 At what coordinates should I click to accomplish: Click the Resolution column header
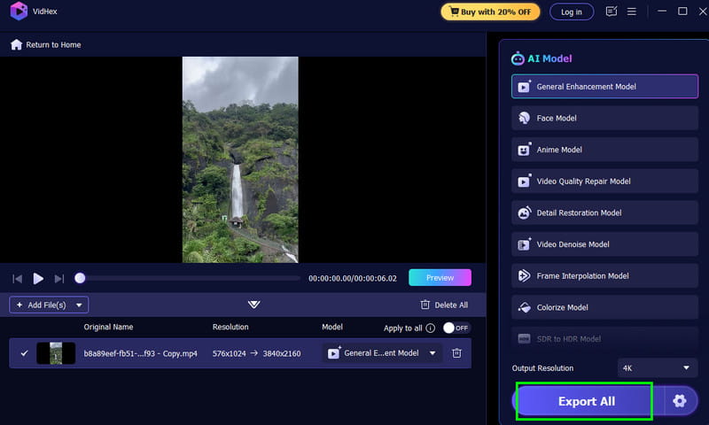pos(230,327)
